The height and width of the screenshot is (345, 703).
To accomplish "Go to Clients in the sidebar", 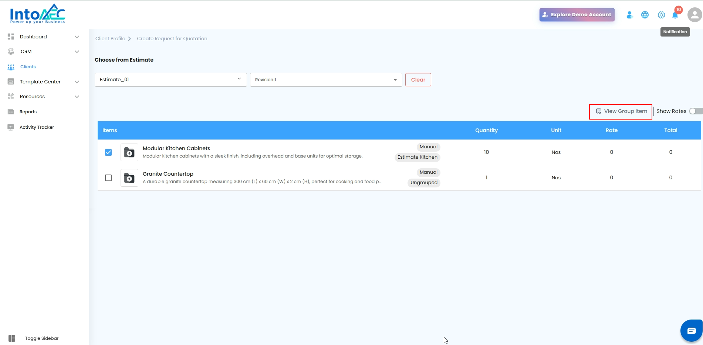I will (28, 67).
